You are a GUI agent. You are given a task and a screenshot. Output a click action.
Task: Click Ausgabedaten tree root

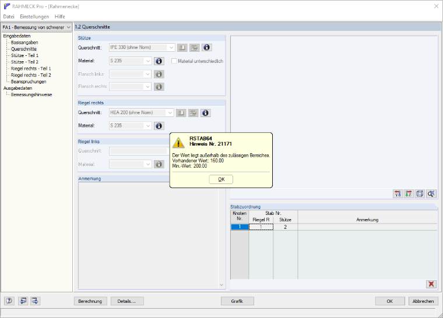(x=17, y=88)
